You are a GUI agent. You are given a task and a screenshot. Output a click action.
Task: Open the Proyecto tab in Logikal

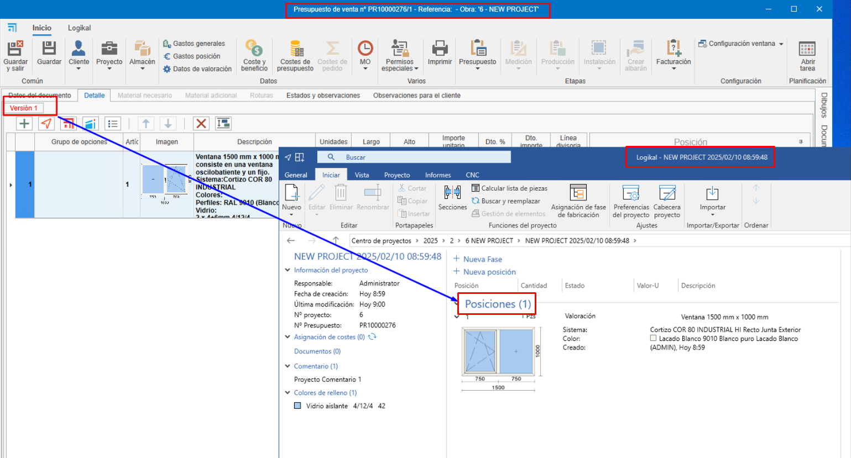pos(397,175)
